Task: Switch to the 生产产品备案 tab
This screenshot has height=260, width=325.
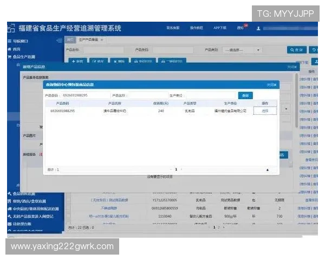Action: [x=88, y=40]
